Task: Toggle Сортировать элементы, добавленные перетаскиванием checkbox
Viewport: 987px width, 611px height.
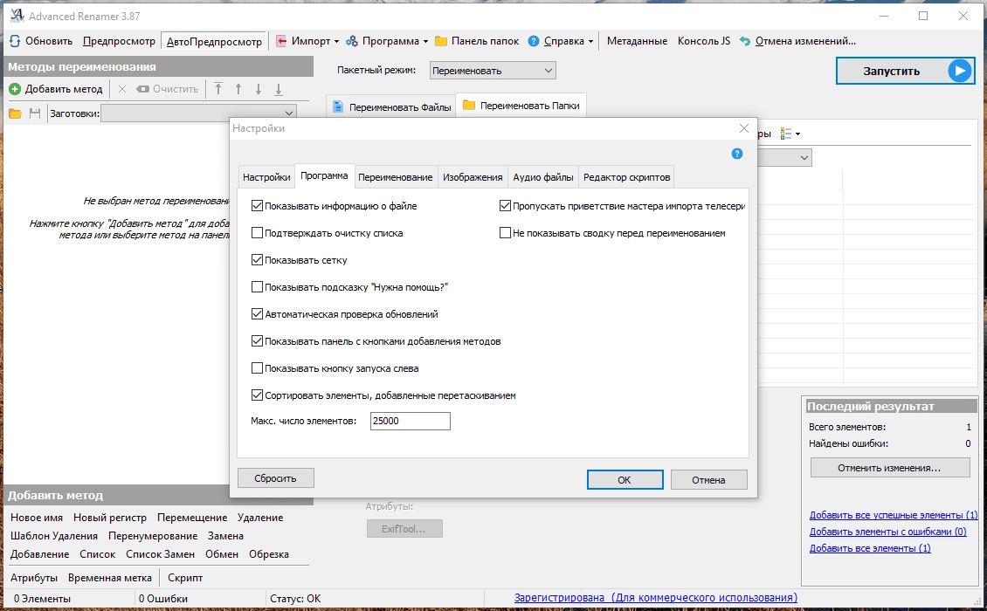Action: coord(257,395)
